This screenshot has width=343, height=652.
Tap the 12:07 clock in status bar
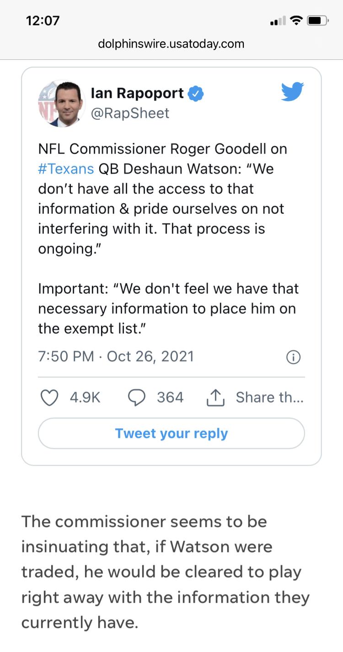coord(43,21)
